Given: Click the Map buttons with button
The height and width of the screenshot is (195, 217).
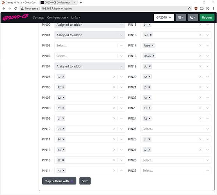Looking at the screenshot, I should (59, 181).
